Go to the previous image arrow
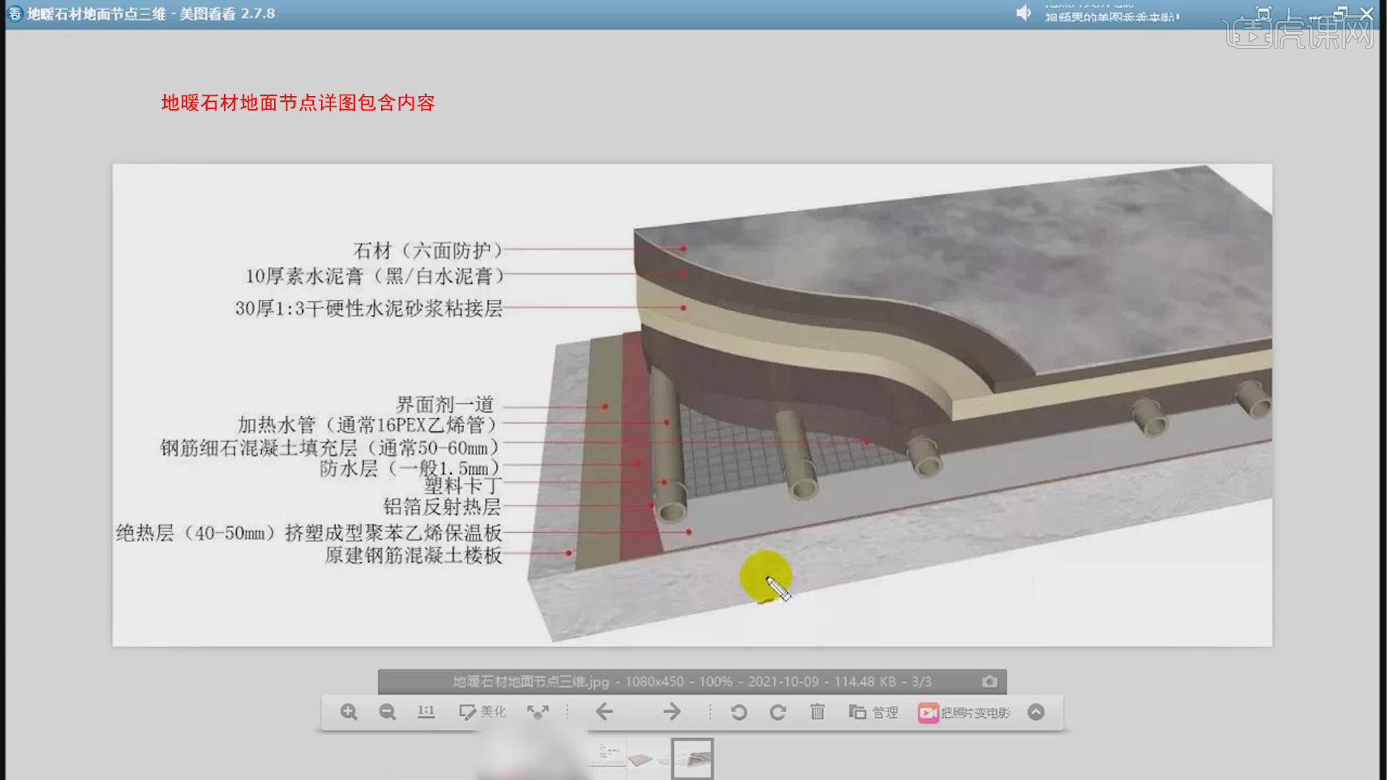The image size is (1388, 780). [604, 712]
